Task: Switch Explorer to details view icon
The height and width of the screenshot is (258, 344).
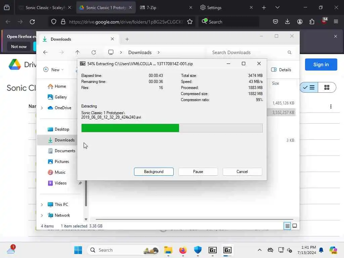Action: pyautogui.click(x=287, y=226)
